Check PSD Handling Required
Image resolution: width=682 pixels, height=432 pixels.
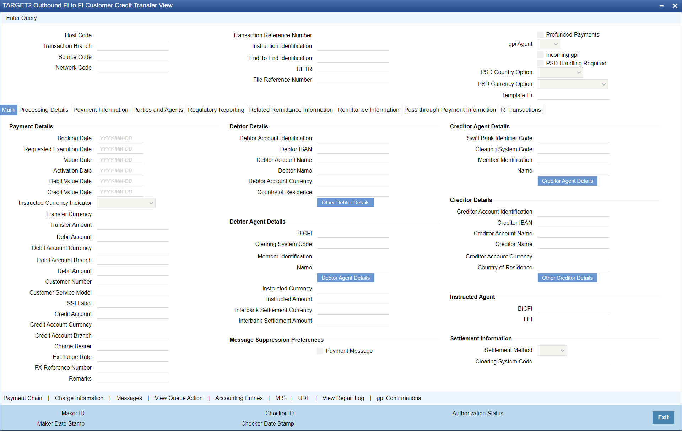[541, 63]
